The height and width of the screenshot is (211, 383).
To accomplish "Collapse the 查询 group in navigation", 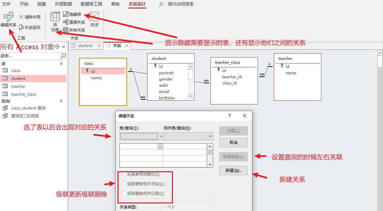I will coord(61,101).
